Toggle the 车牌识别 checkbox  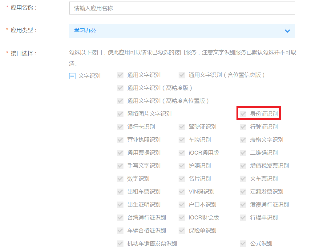(182, 140)
